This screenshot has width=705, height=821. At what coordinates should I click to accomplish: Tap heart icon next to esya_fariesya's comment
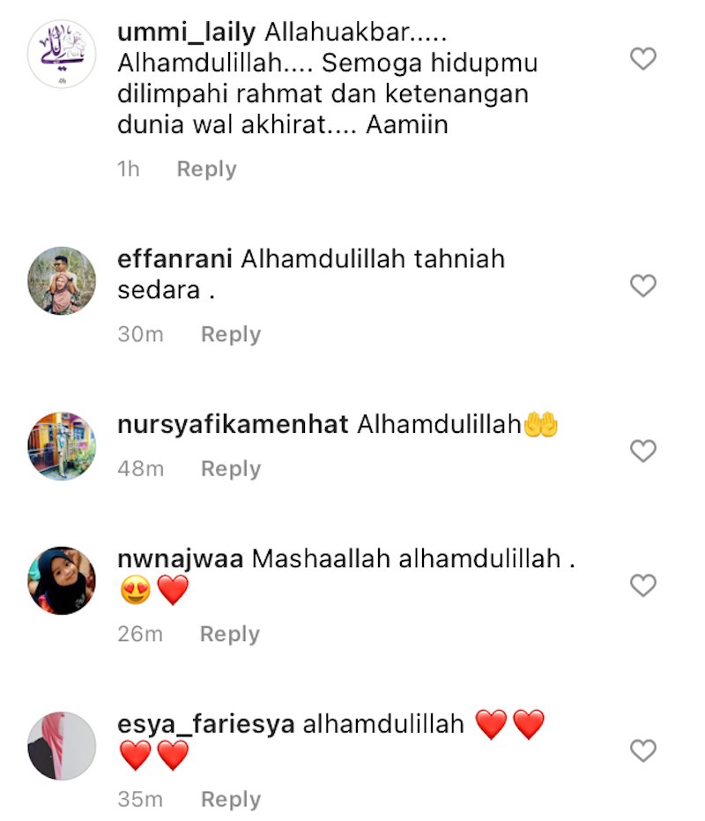coord(642,750)
